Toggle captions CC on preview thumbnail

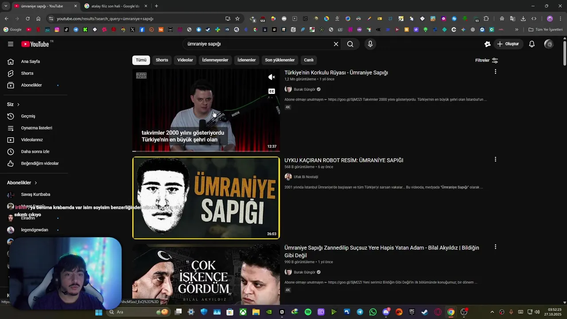click(x=272, y=91)
